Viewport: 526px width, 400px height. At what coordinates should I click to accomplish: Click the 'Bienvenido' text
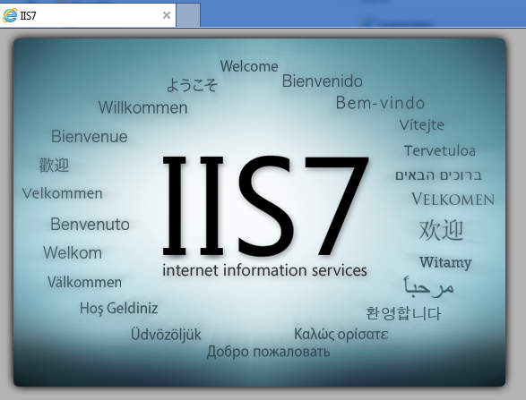[x=322, y=81]
